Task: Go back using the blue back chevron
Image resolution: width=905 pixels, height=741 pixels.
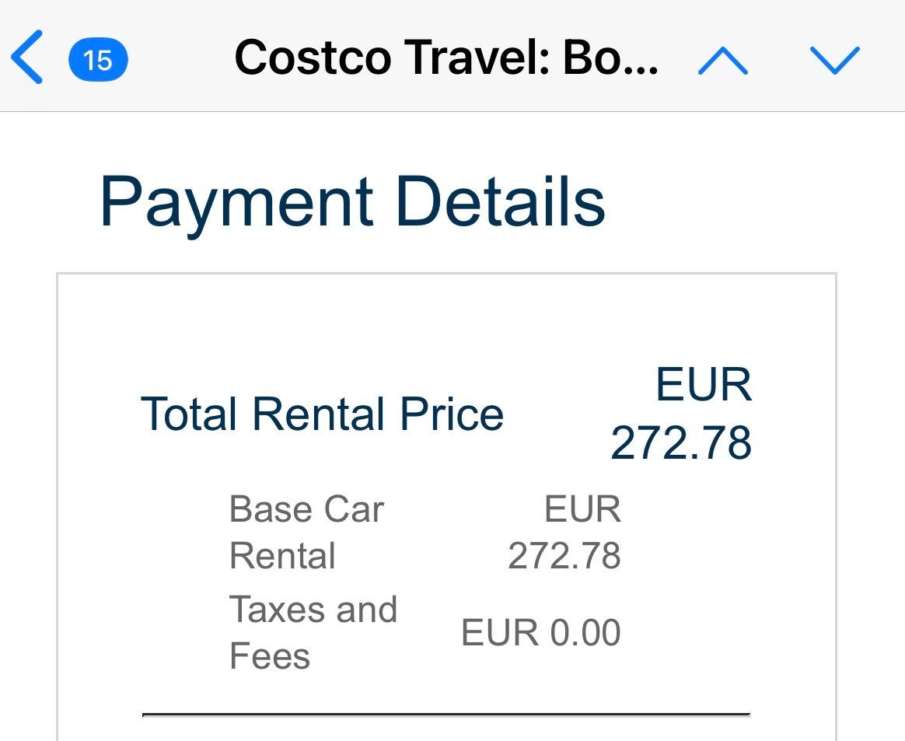Action: coord(27,58)
